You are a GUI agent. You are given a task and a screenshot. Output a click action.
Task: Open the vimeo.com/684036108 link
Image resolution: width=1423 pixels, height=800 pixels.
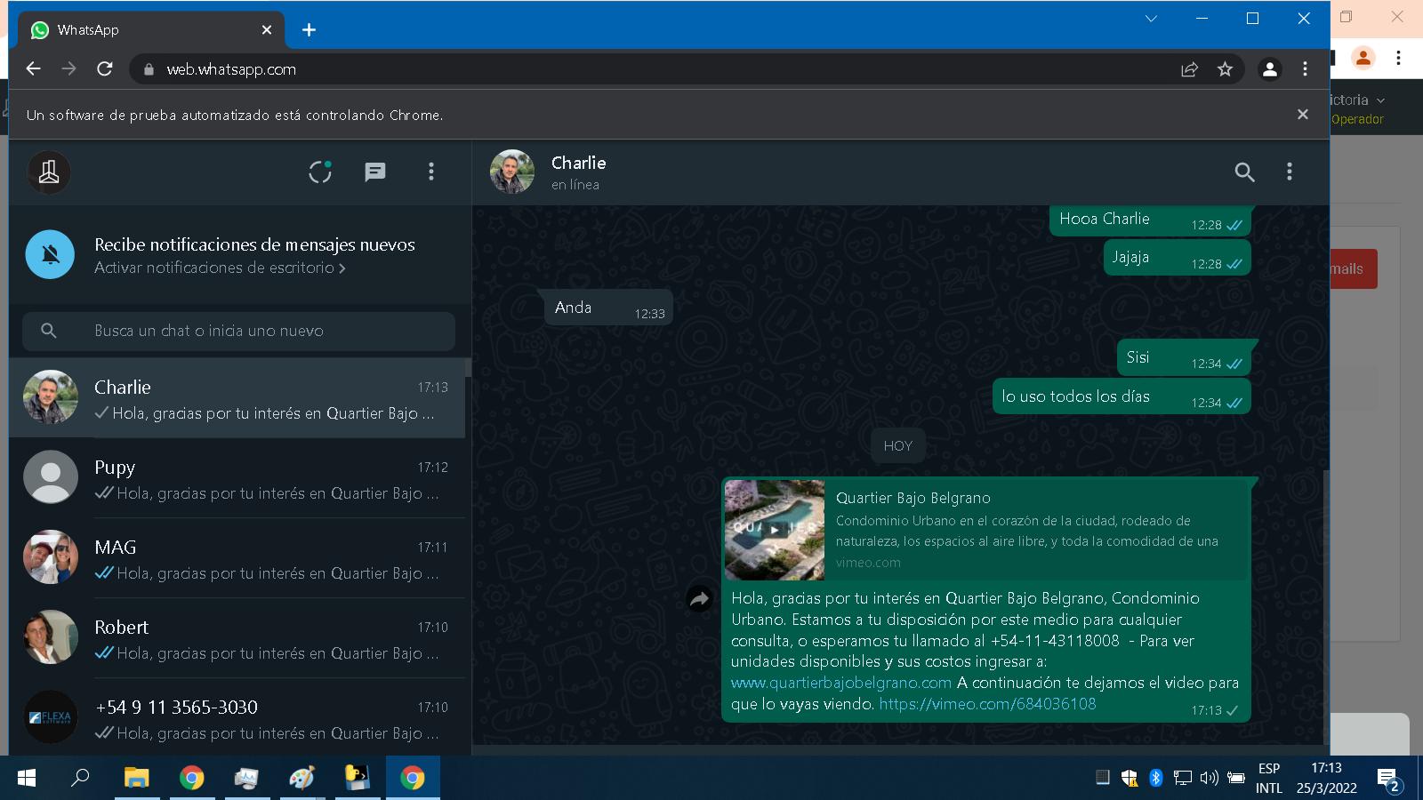point(987,704)
